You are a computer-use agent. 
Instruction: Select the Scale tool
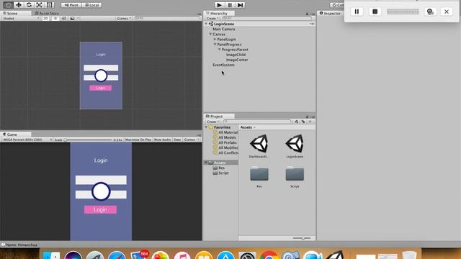click(39, 5)
